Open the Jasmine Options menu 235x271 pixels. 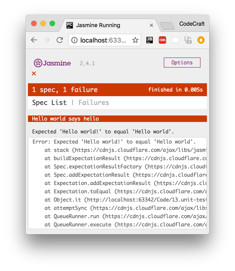pyautogui.click(x=182, y=63)
